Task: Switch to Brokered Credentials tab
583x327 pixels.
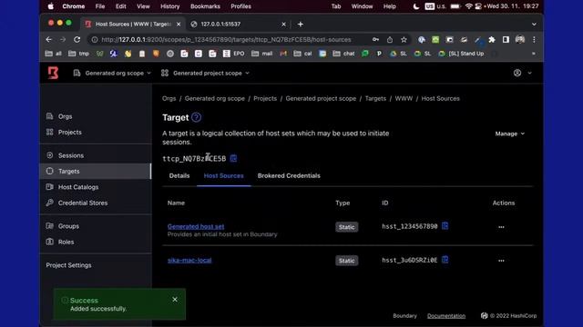Action: click(x=289, y=175)
